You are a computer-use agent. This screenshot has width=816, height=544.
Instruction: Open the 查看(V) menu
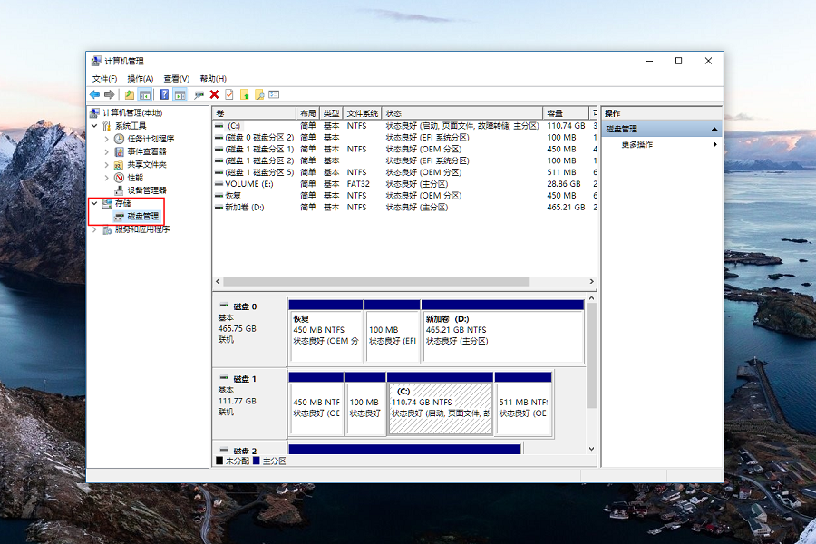point(177,79)
